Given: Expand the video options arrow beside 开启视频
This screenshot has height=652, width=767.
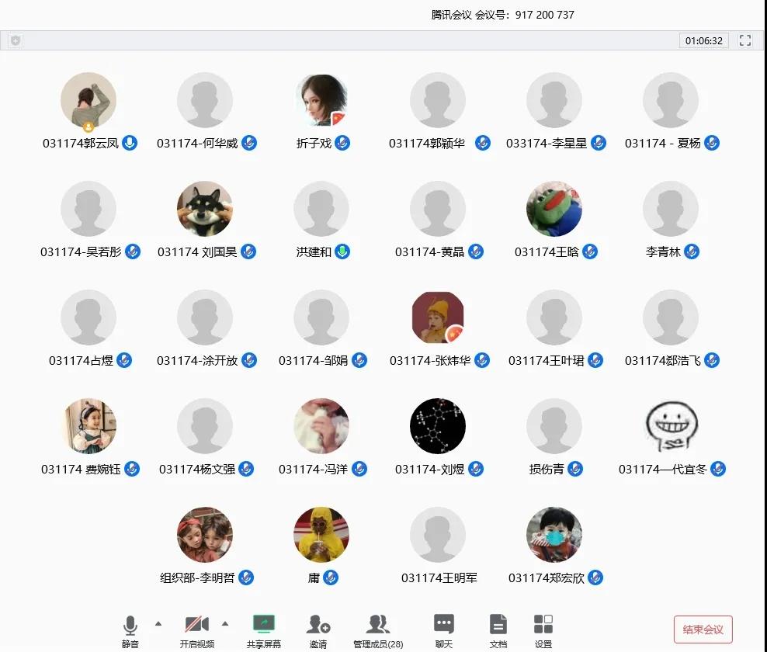Looking at the screenshot, I should coord(225,623).
